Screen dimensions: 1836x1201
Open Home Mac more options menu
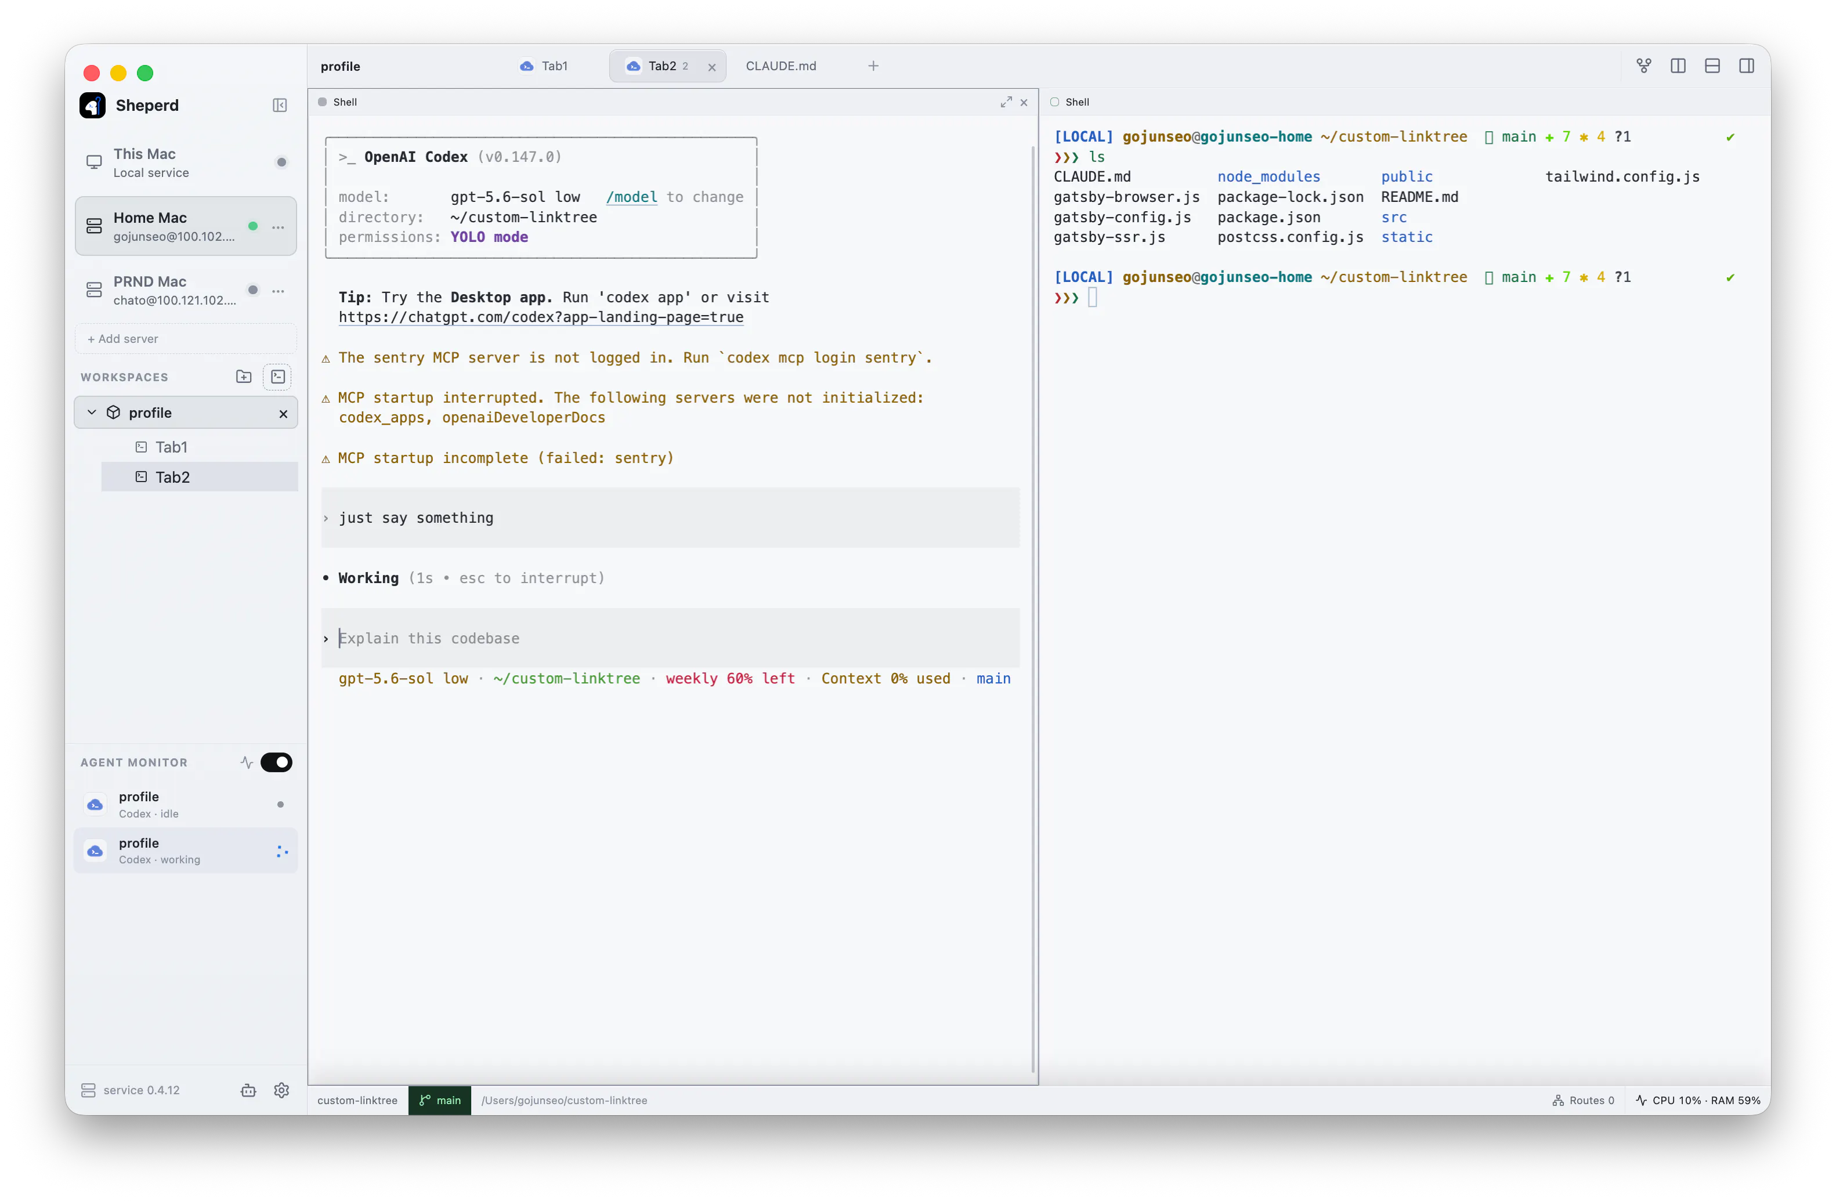pos(278,227)
